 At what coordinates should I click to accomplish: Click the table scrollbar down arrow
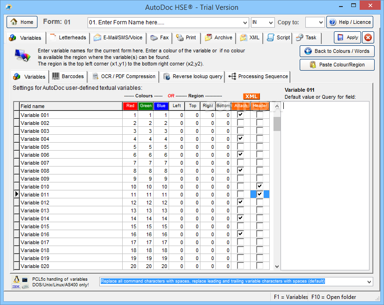(277, 267)
